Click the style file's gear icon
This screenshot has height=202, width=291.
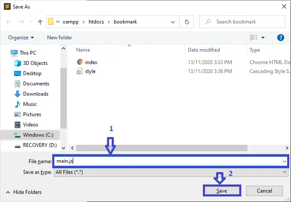[80, 71]
